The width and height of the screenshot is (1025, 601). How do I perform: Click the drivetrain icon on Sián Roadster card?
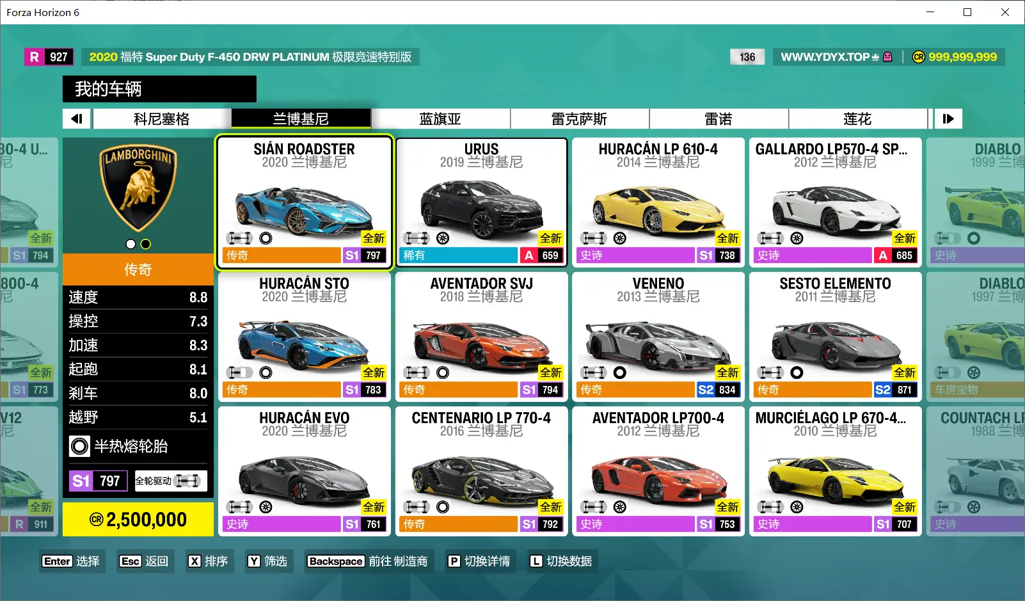[240, 238]
